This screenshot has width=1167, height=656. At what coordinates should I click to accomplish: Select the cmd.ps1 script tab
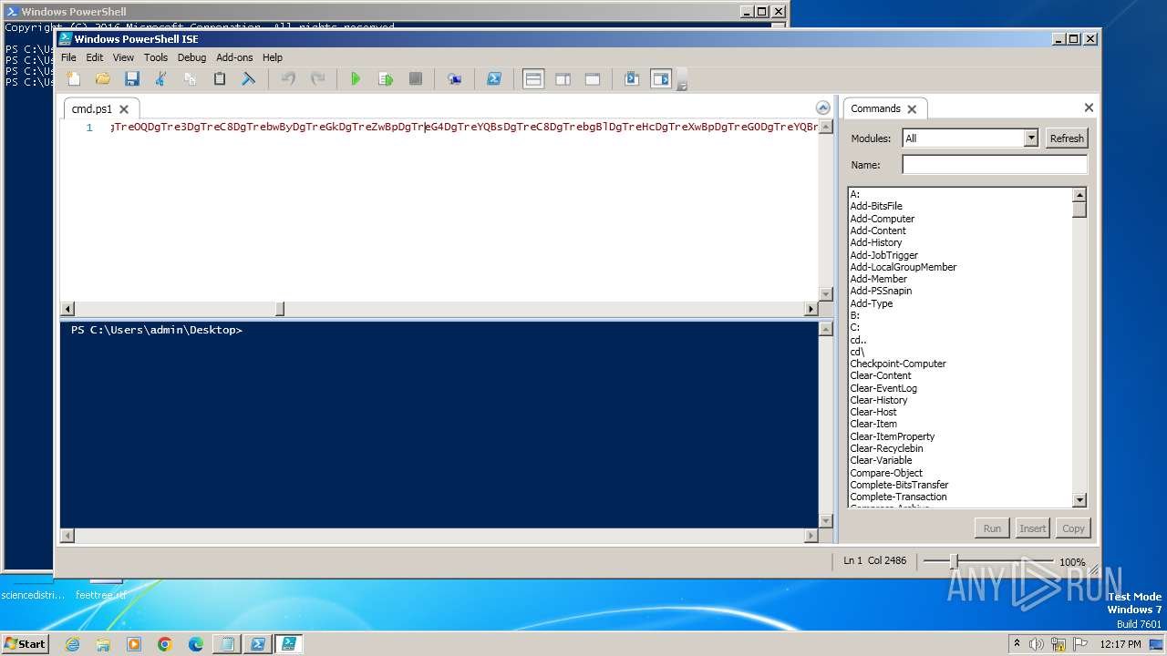(92, 108)
